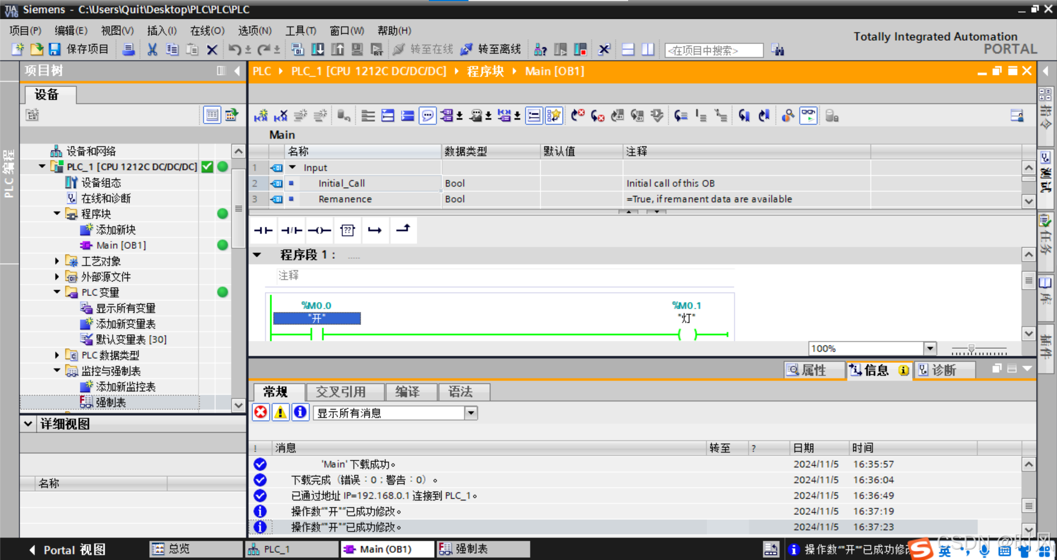The image size is (1057, 560).
Task: Click the project tree view-mode icon
Action: (212, 115)
